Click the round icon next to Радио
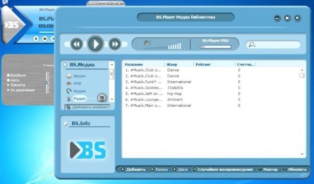 pos(102,98)
